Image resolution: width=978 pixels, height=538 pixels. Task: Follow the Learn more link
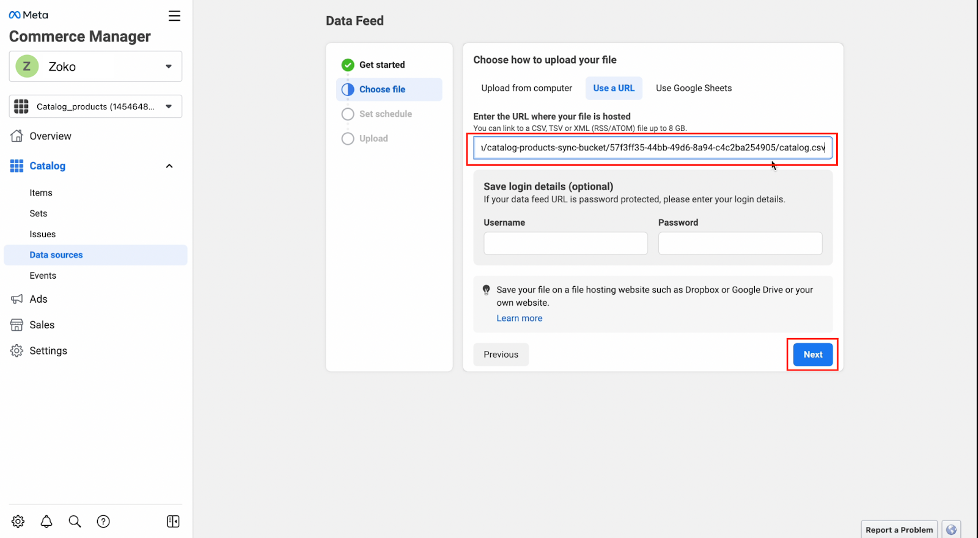pyautogui.click(x=520, y=318)
